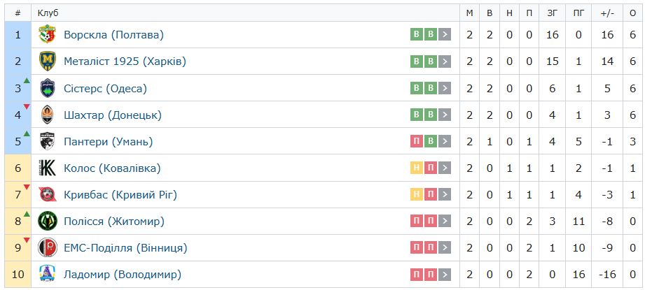Click the yellow Н badge for Кривбас
The height and width of the screenshot is (290, 645).
pos(416,194)
